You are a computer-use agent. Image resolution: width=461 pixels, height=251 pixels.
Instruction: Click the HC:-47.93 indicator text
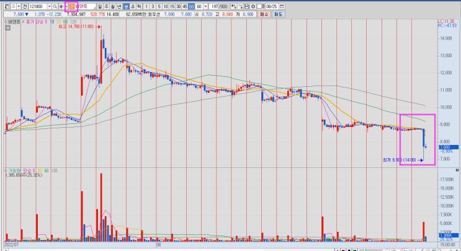446,25
